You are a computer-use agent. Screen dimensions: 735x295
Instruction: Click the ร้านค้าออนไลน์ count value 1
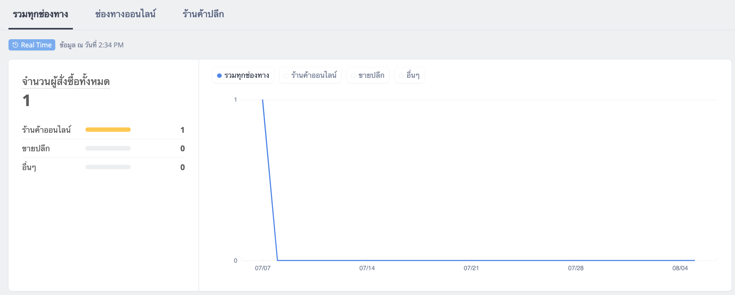coord(182,130)
